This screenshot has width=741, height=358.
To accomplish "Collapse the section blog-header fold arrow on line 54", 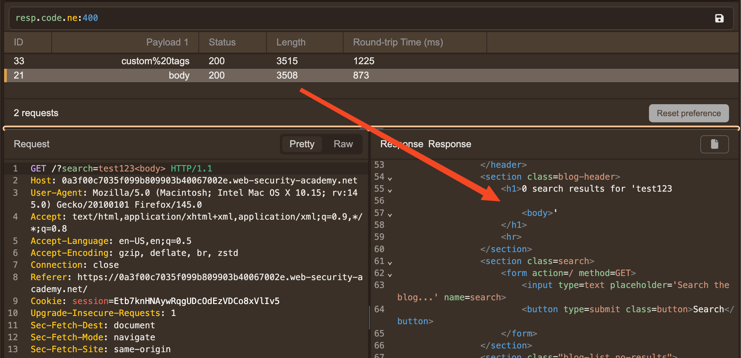I will pos(390,178).
